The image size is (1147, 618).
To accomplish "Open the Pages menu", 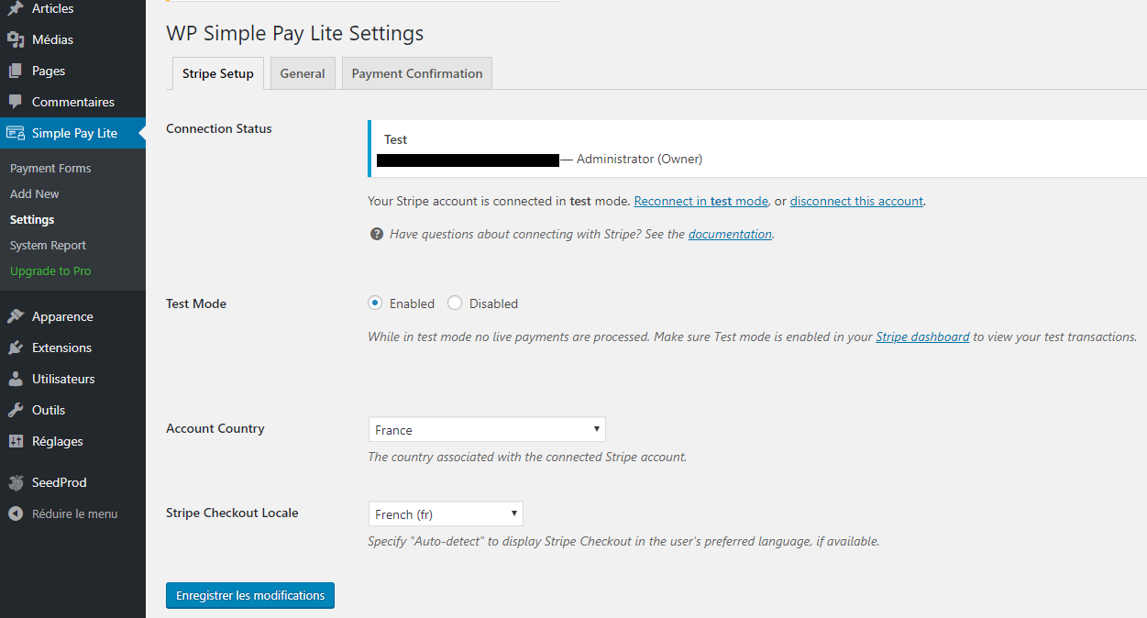I will (x=72, y=71).
